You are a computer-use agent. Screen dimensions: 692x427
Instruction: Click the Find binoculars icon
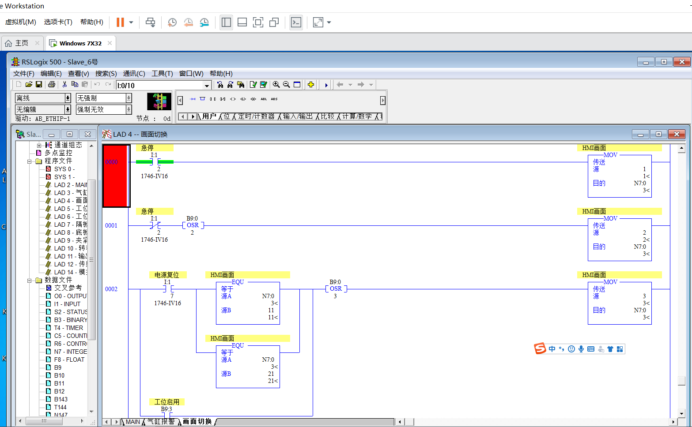click(220, 85)
